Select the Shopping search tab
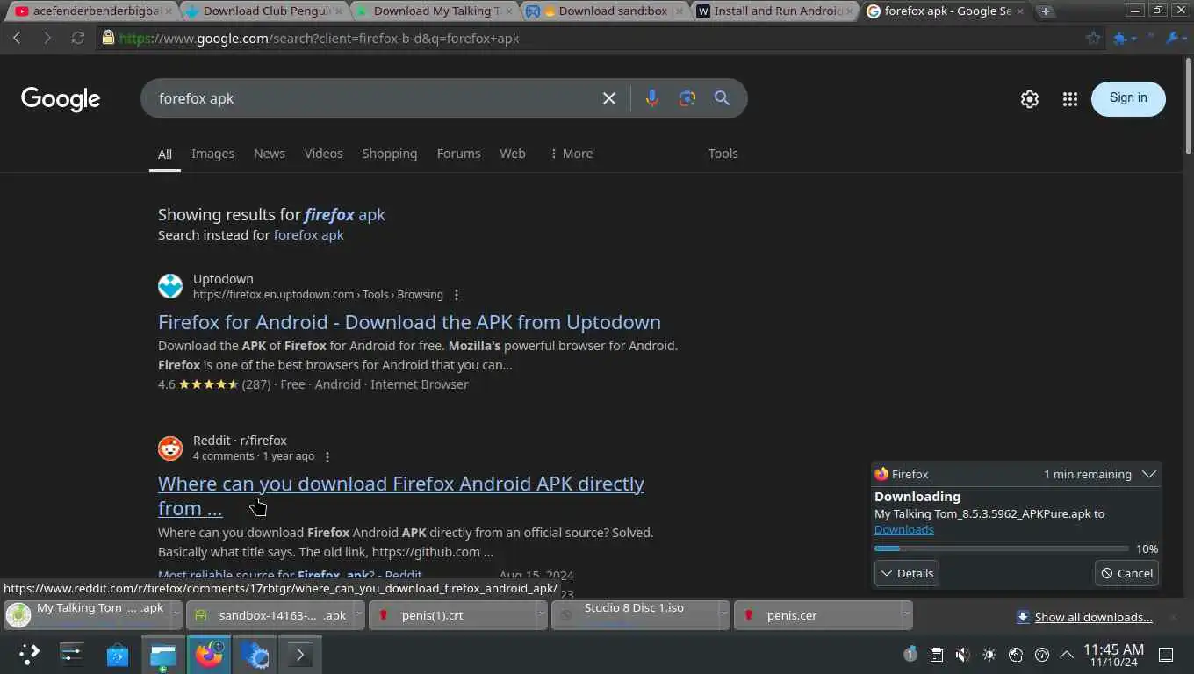This screenshot has height=674, width=1194. (x=390, y=154)
